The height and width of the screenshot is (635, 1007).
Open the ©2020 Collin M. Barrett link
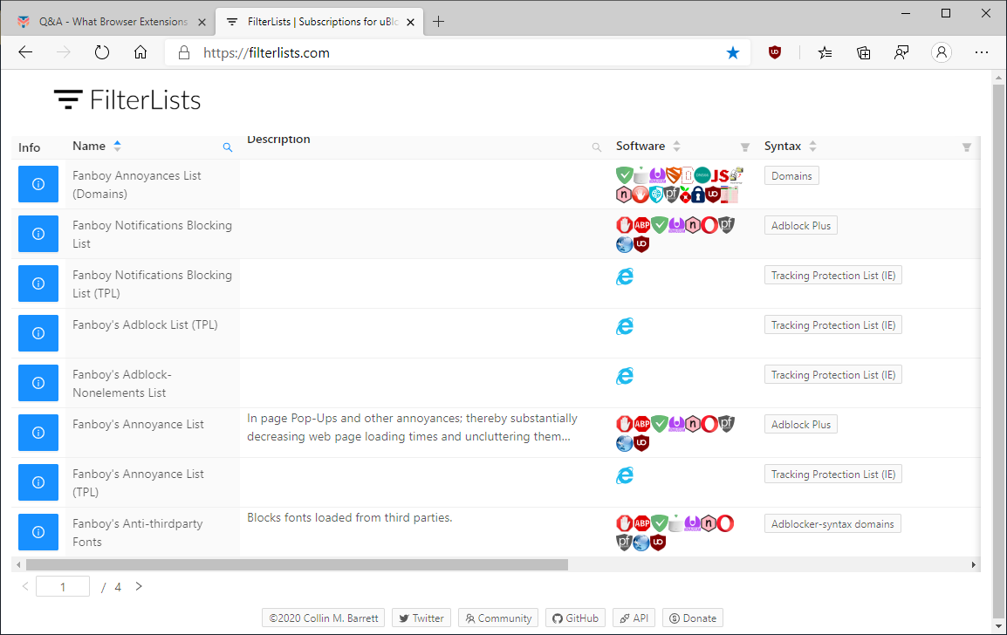tap(323, 618)
